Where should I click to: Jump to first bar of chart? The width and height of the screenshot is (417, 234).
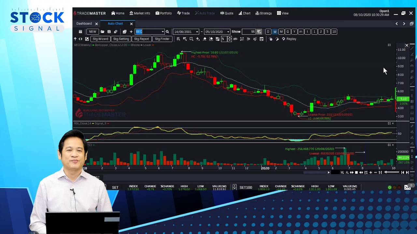(403, 173)
